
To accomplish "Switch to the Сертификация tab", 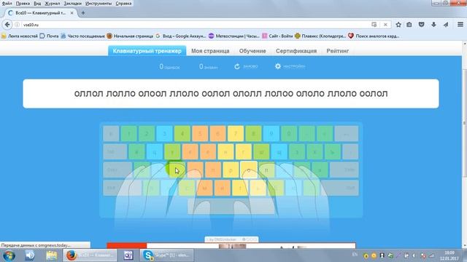I will (x=296, y=51).
